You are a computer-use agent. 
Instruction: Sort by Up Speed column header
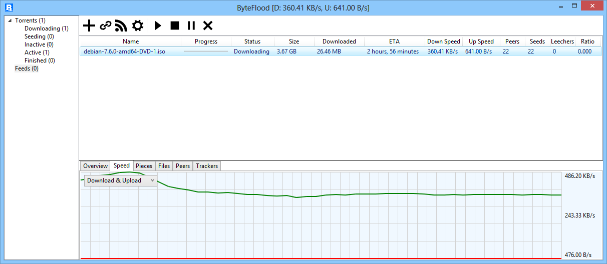481,41
